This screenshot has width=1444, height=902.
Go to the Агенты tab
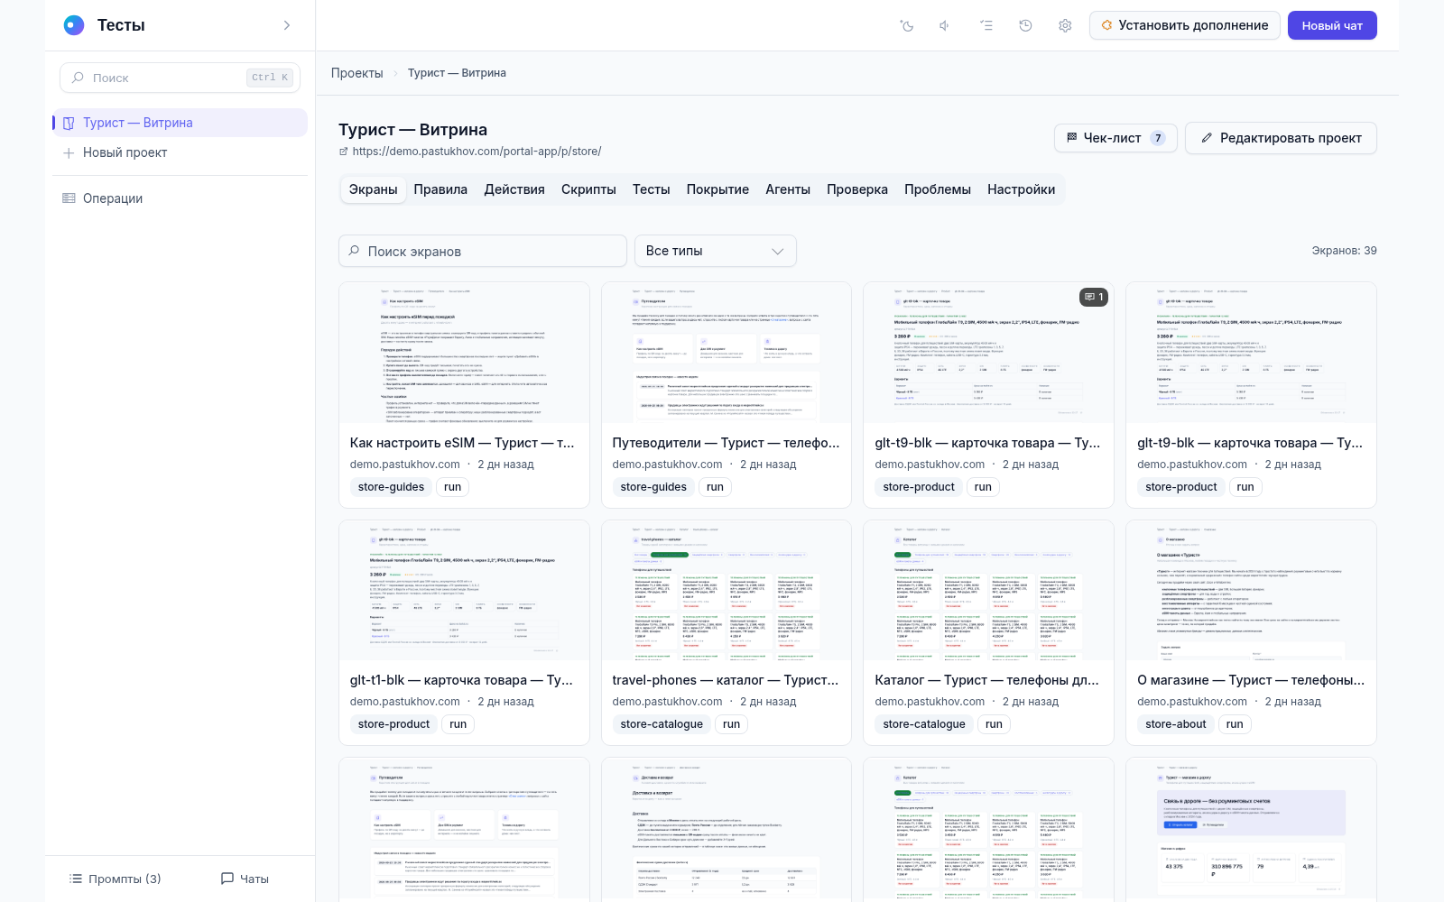coord(788,189)
